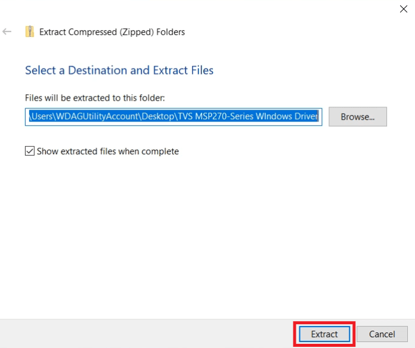The width and height of the screenshot is (415, 348).
Task: Click the back arrow in the wizard header
Action: point(7,32)
